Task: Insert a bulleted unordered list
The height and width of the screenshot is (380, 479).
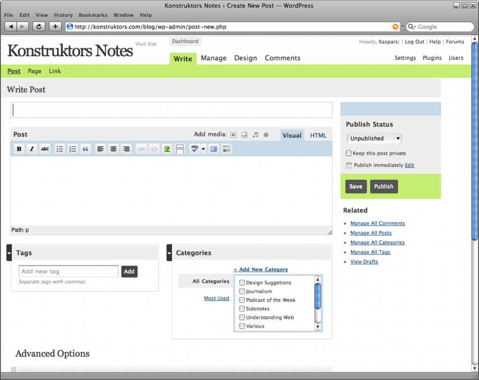Action: pyautogui.click(x=59, y=149)
